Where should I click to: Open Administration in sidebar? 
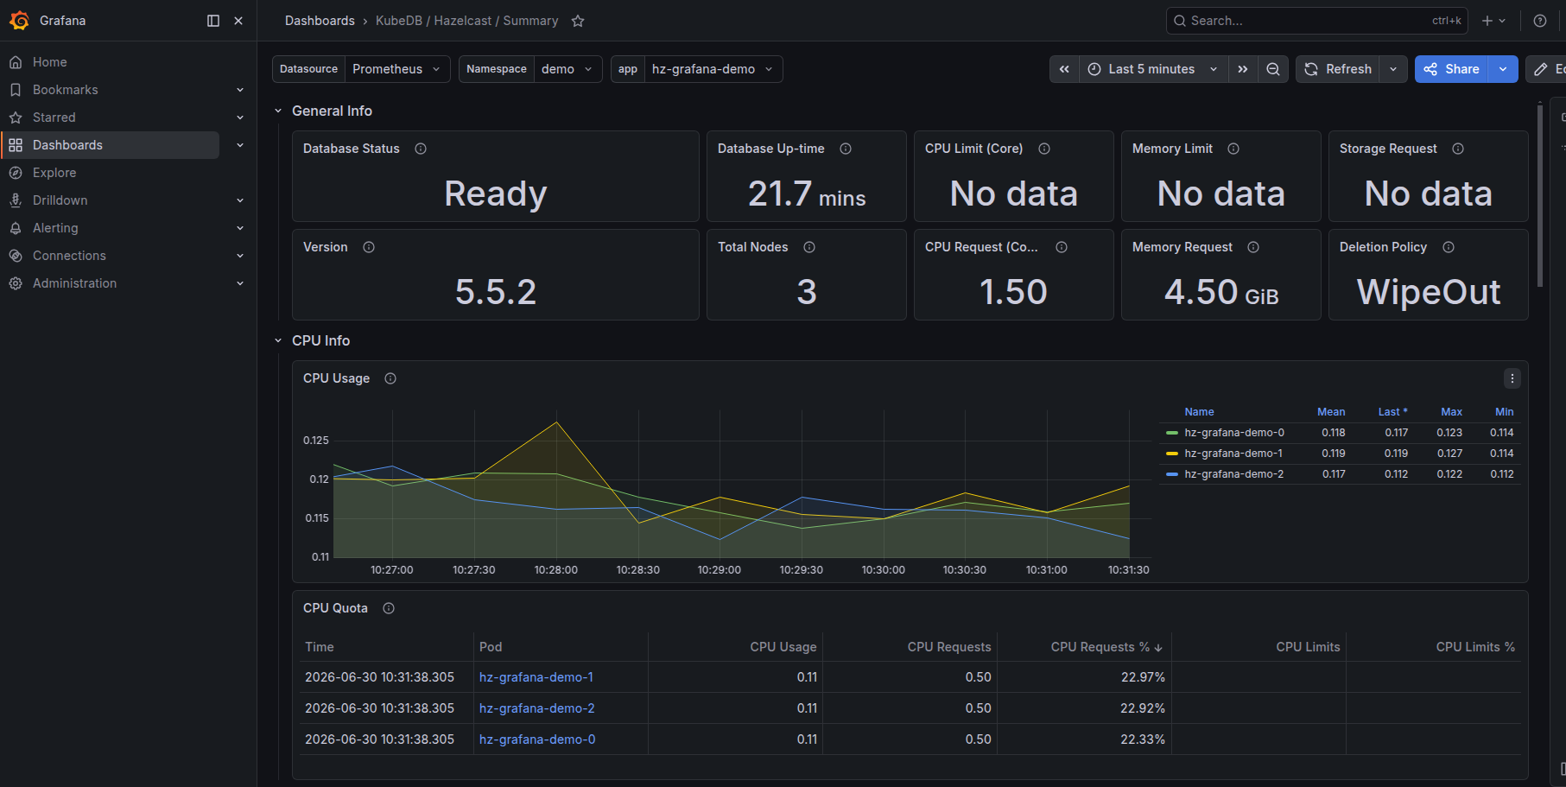(x=74, y=283)
